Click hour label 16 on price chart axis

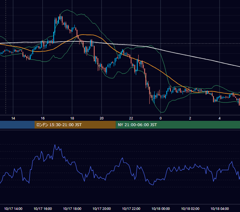43,118
